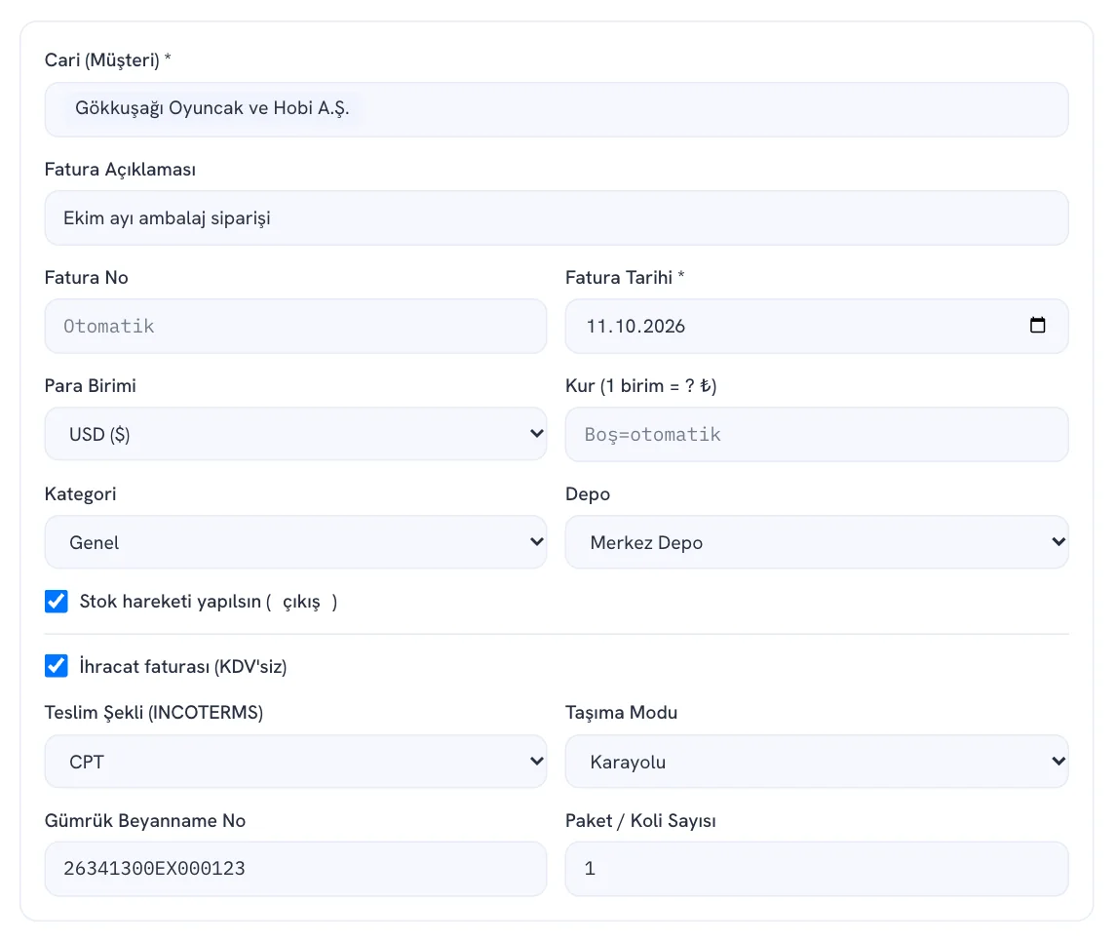
Task: Click the 'Teslim Şekli (INCOTERMS)' label
Action: point(154,713)
